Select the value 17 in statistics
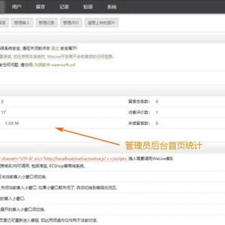The image size is (225, 225). (x=4, y=112)
